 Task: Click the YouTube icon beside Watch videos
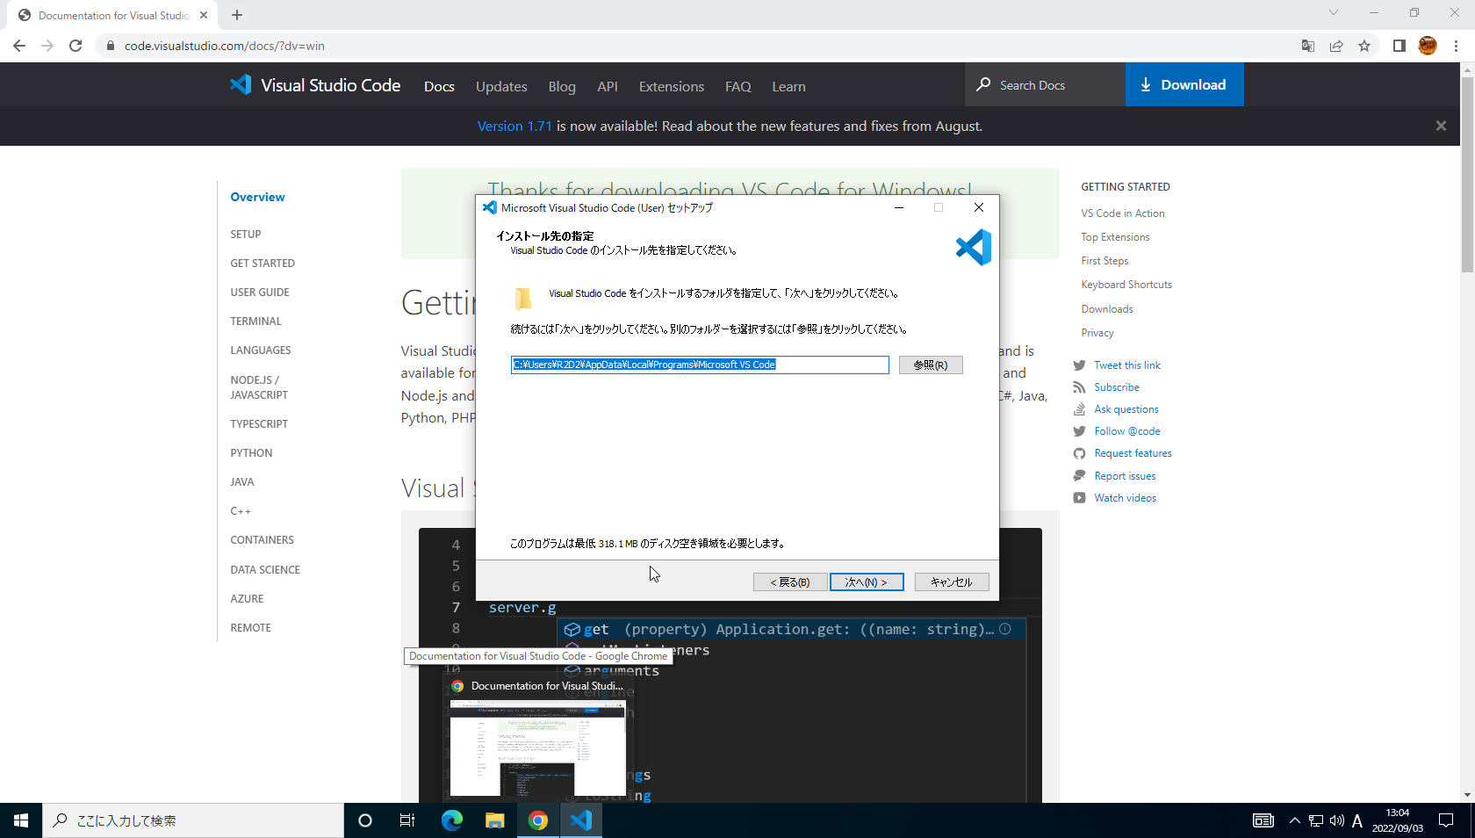click(1079, 498)
